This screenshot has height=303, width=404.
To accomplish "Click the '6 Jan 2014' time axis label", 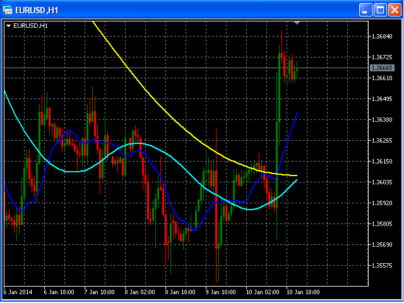I will pyautogui.click(x=17, y=292).
